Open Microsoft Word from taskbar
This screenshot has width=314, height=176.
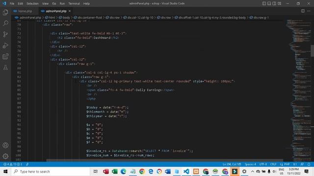click(x=168, y=172)
